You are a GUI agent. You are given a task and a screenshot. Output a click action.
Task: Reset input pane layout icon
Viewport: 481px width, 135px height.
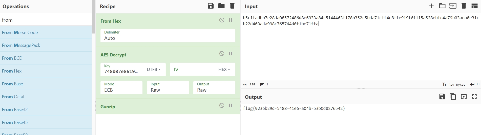474,6
